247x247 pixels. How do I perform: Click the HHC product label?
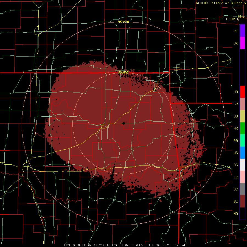(241, 16)
